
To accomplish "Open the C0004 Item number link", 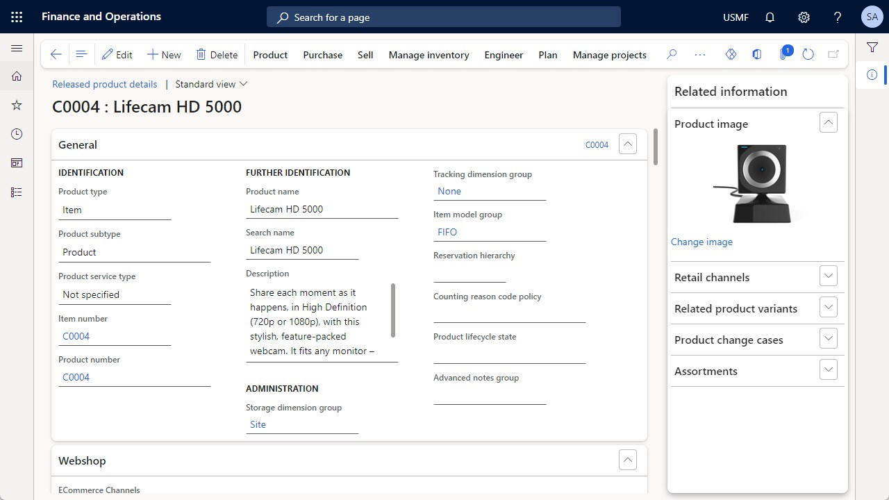I will coord(76,336).
